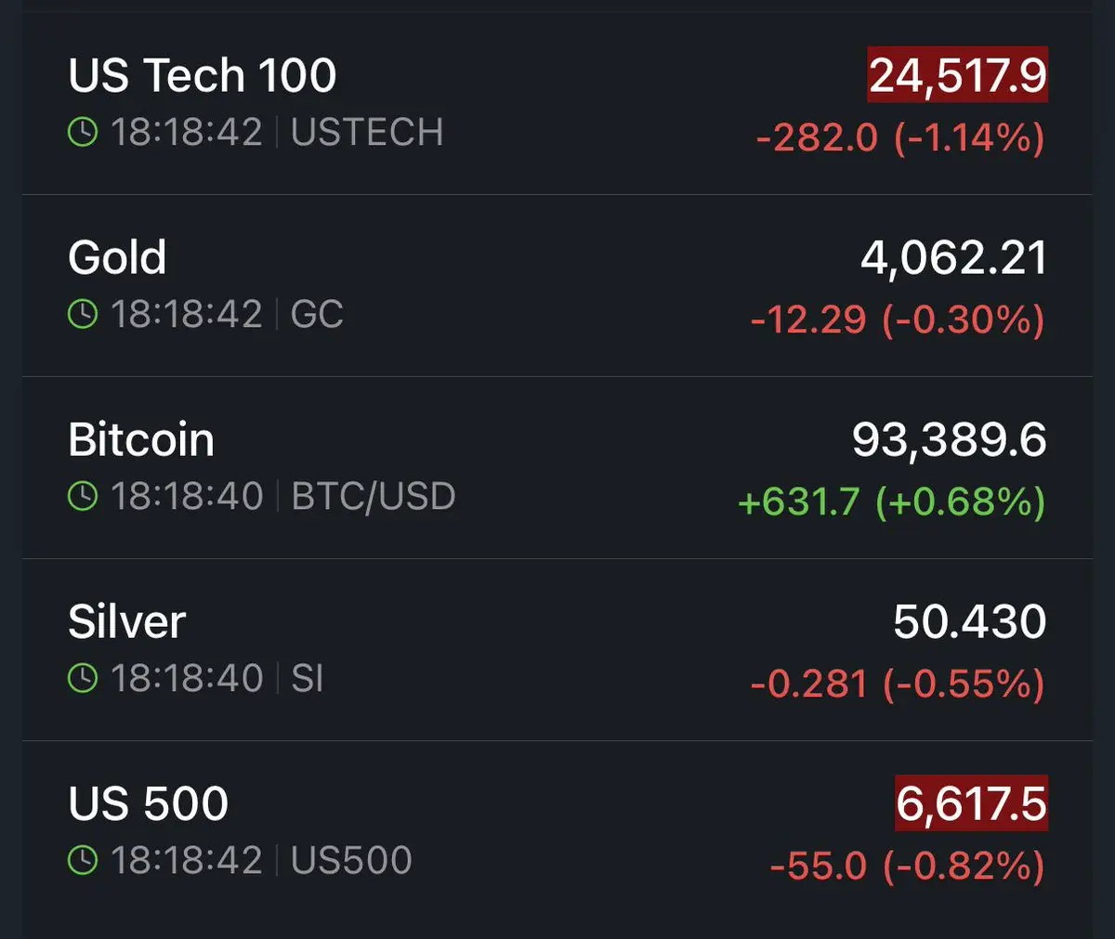Click Bitcoin price 93,389.6

click(x=949, y=439)
